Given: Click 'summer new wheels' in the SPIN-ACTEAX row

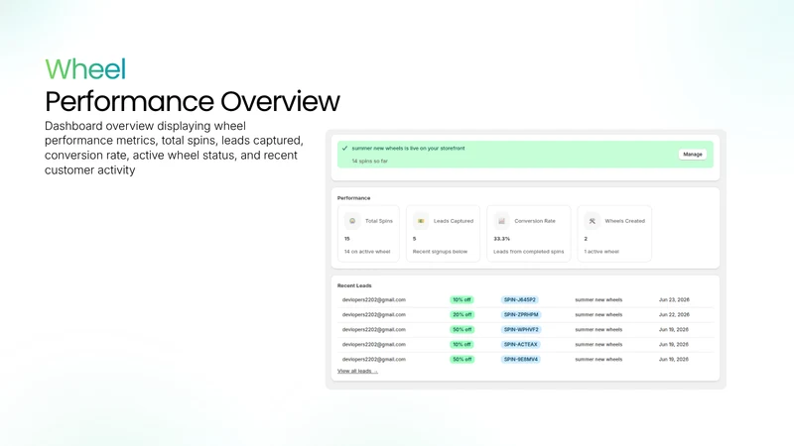Looking at the screenshot, I should pyautogui.click(x=598, y=344).
